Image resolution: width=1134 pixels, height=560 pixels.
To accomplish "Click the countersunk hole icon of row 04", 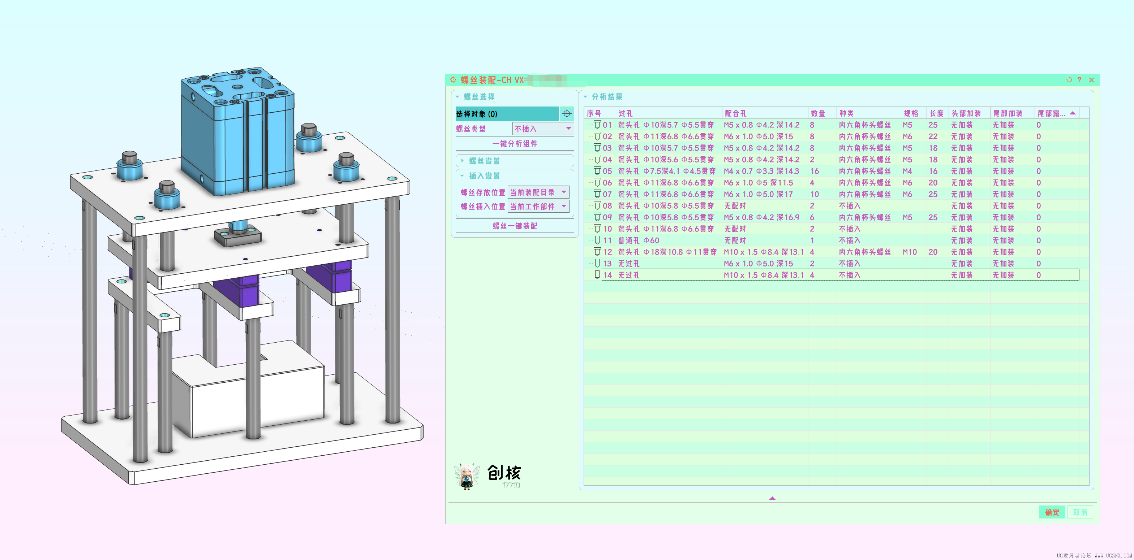I will point(597,159).
